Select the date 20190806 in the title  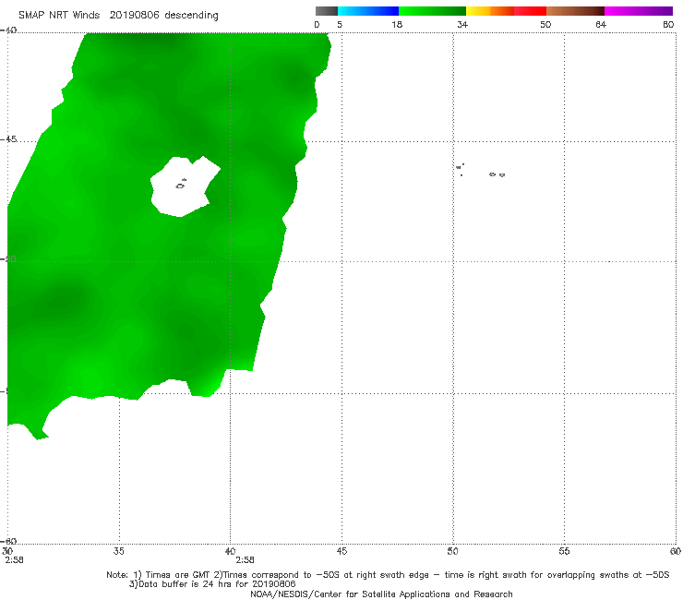[135, 16]
